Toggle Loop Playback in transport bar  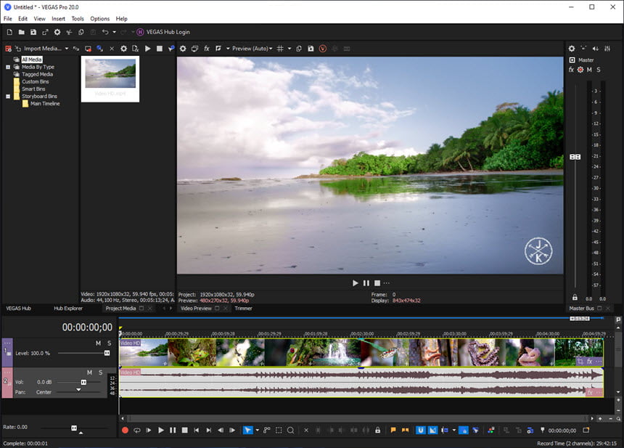click(137, 431)
